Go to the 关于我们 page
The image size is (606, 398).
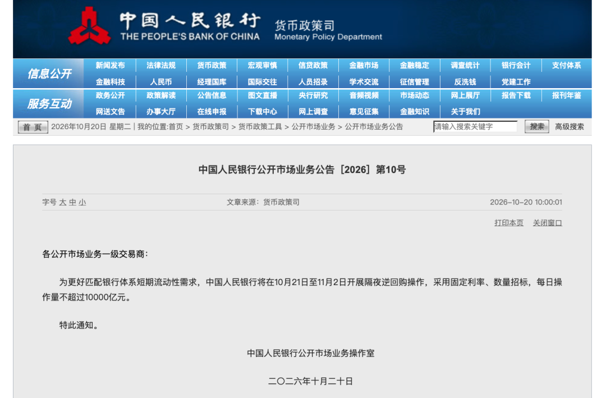coord(465,112)
